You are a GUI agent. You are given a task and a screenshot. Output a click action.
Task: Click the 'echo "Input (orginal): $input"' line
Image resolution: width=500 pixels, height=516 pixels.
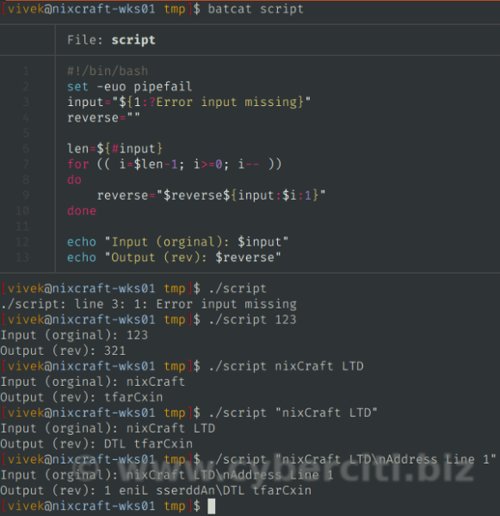coord(177,242)
